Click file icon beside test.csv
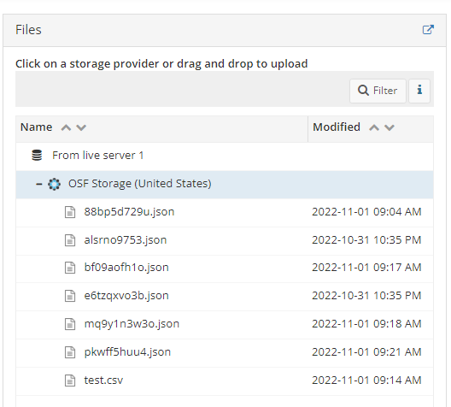 [x=70, y=380]
